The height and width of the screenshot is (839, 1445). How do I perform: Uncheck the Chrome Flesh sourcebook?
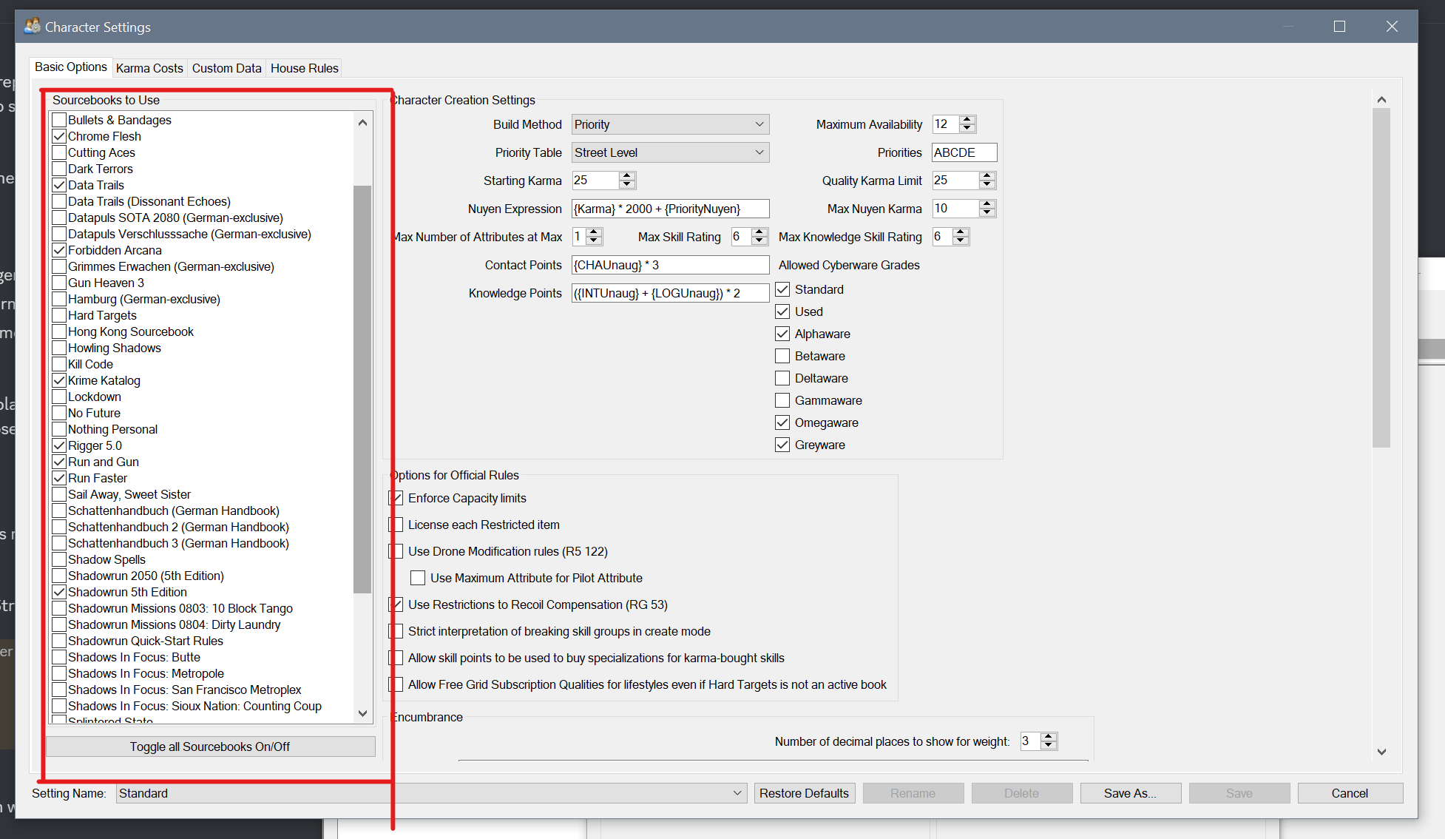click(x=60, y=136)
